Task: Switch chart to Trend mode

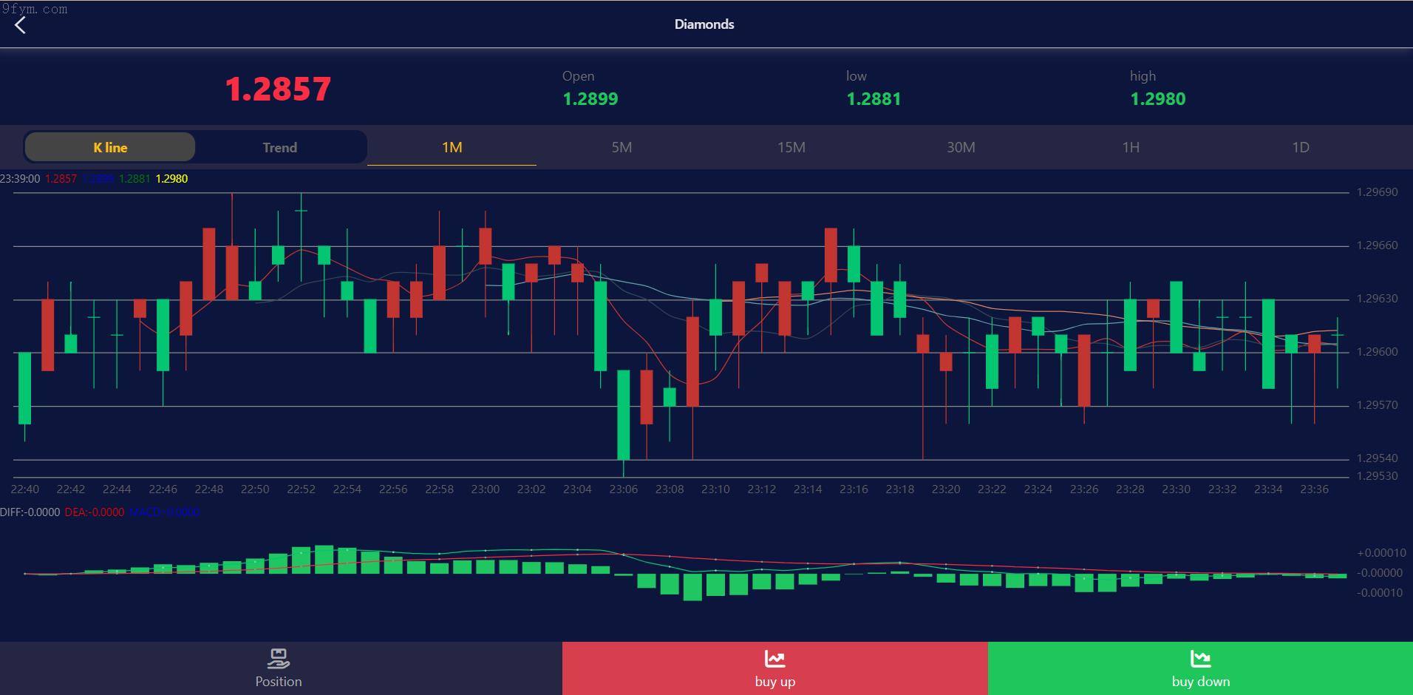Action: pyautogui.click(x=279, y=147)
